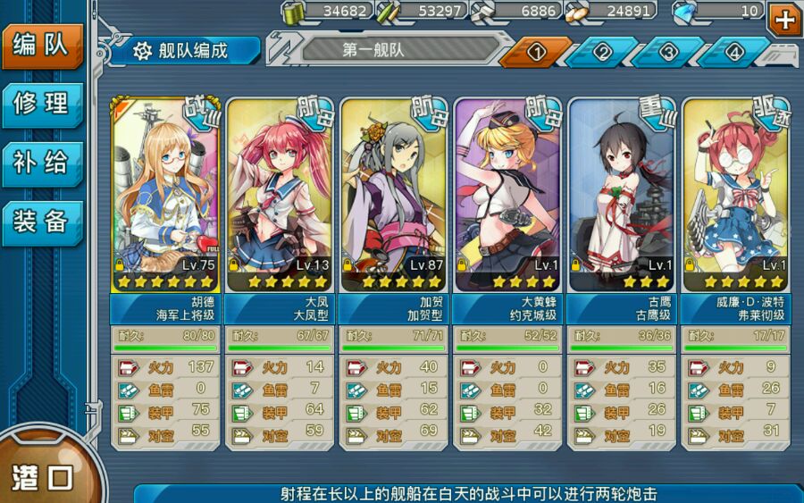Screen dimensions: 804x503
Task: Click the blue diamond currency icon
Action: 685,13
